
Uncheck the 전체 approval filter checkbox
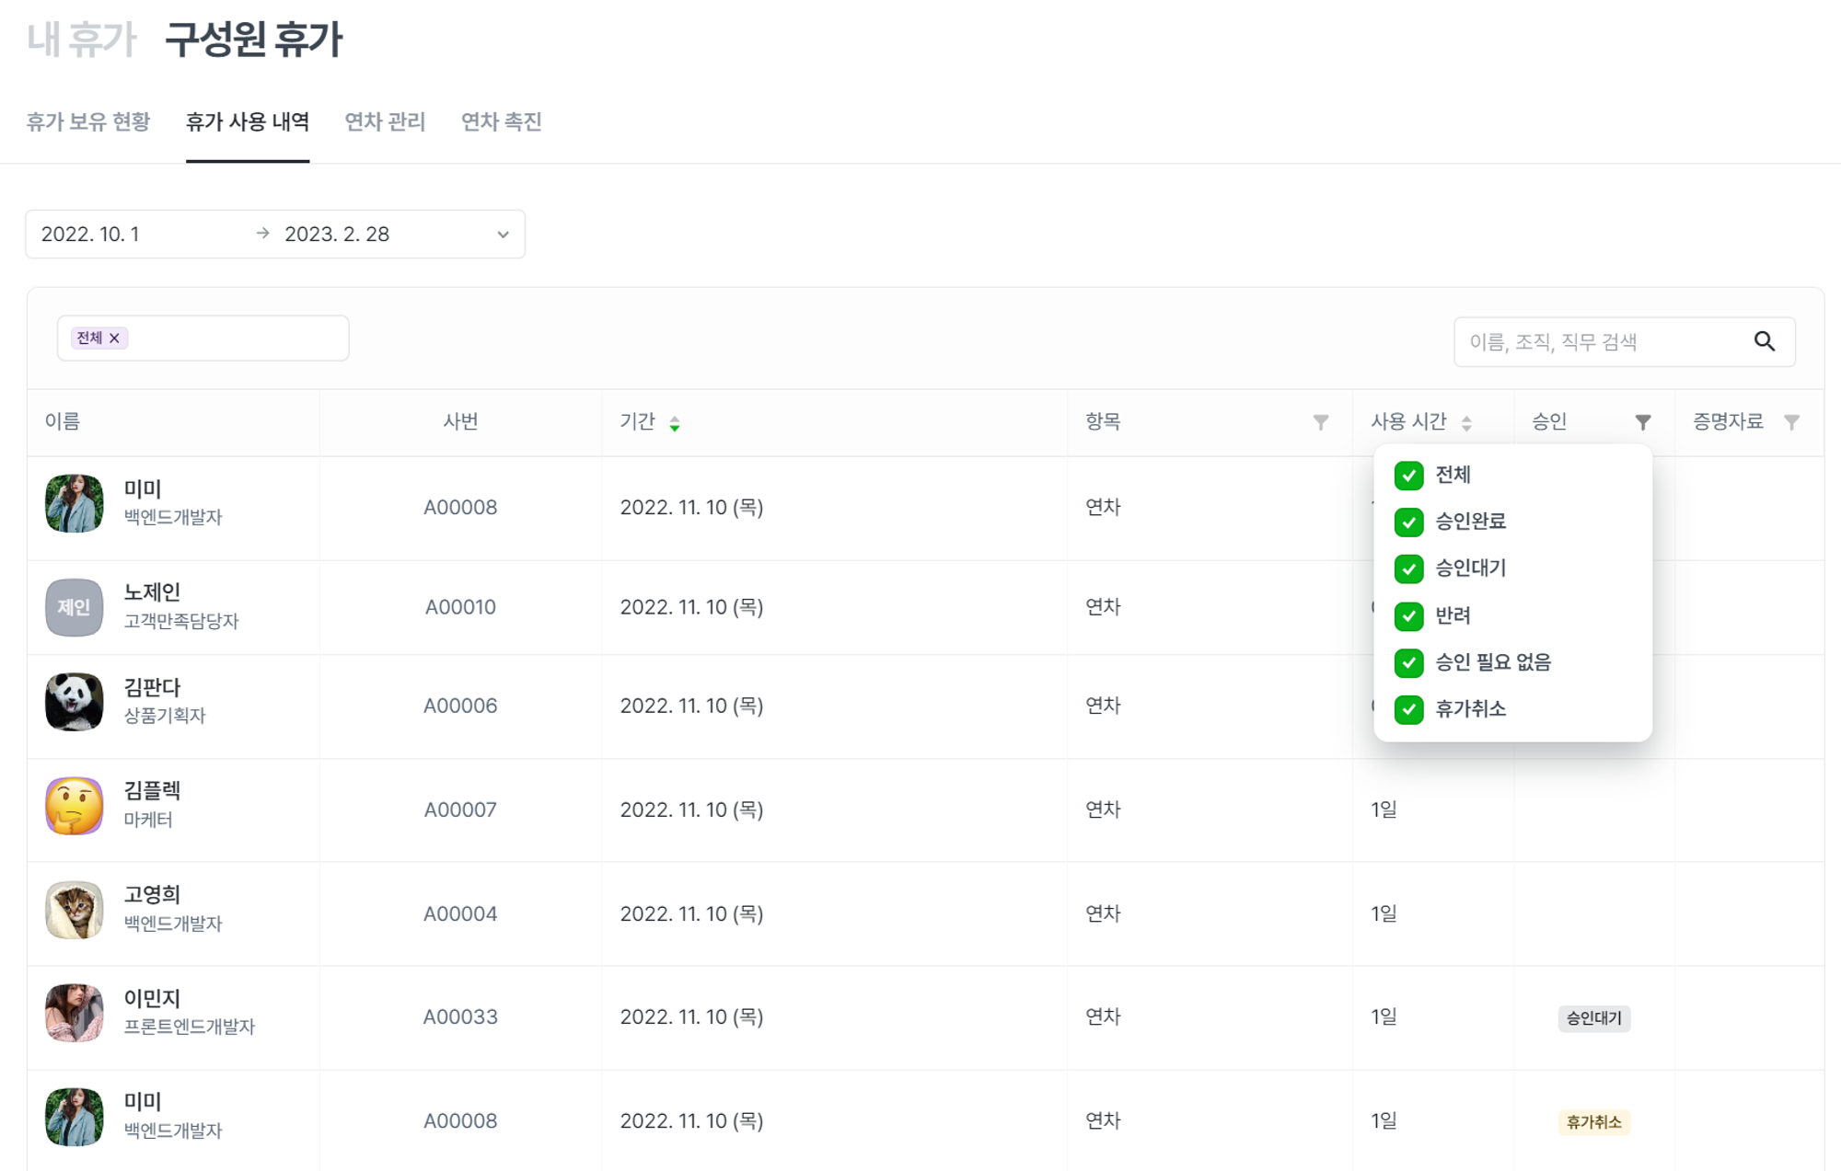pos(1408,476)
